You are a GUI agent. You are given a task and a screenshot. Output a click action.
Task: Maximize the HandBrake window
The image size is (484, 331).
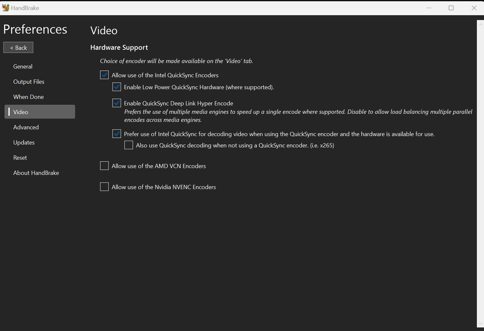click(x=451, y=8)
